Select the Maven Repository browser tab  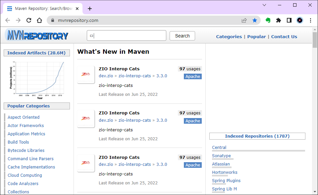click(x=43, y=9)
